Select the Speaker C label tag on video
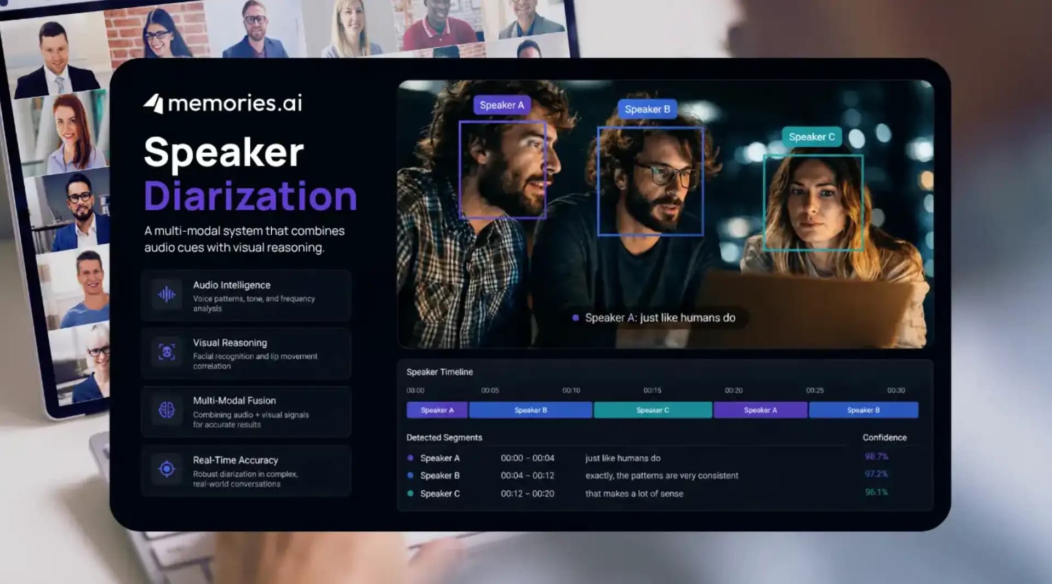The width and height of the screenshot is (1052, 584). (811, 137)
